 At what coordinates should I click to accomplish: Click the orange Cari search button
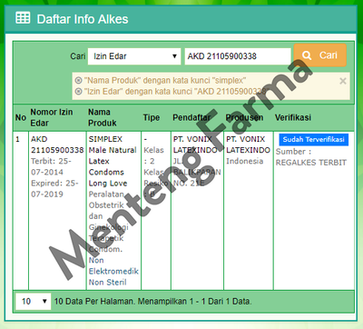(320, 55)
